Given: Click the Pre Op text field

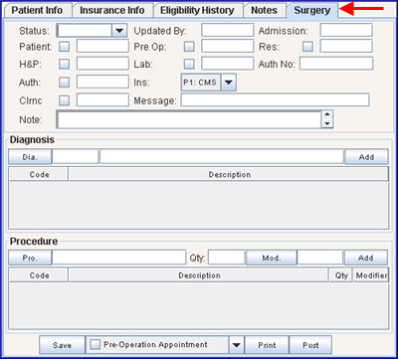Looking at the screenshot, I should point(228,46).
